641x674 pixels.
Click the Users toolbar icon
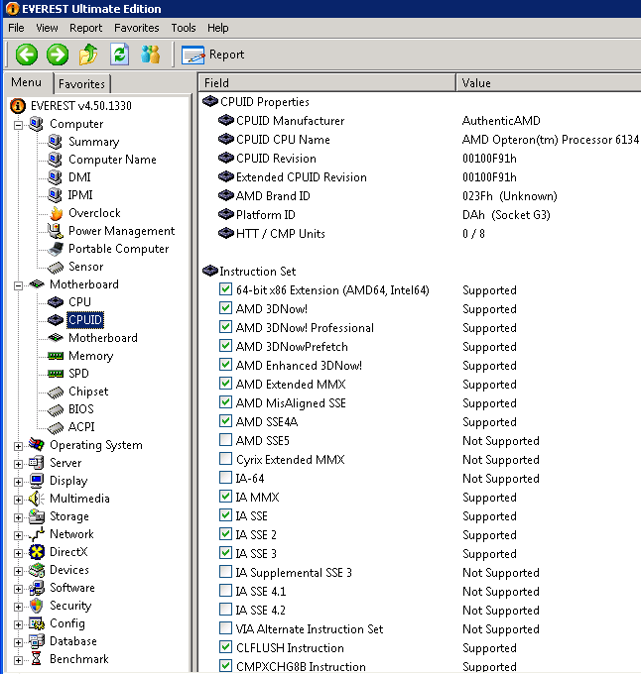tap(151, 55)
